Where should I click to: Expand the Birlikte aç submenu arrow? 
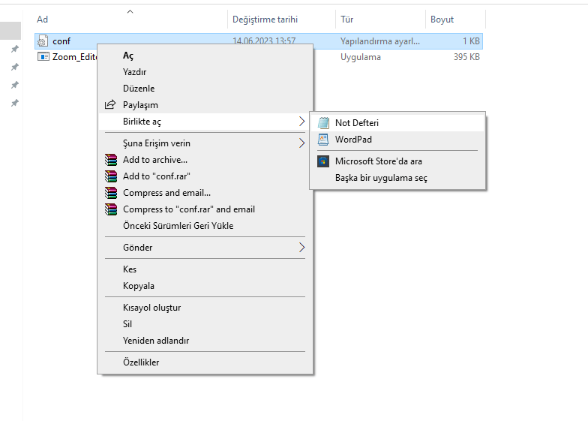point(301,122)
